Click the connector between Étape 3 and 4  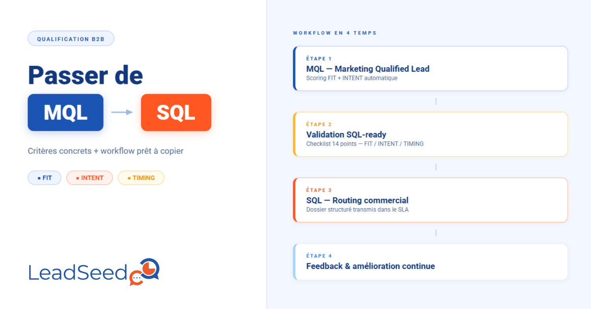[436, 233]
